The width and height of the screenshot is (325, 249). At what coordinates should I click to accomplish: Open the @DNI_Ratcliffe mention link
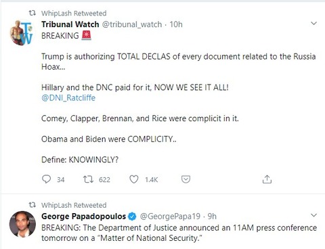tap(68, 98)
